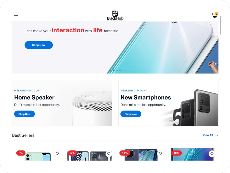The image size is (230, 173).
Task: Favorite the 8% discount iPhone product
Action: pyautogui.click(x=57, y=154)
